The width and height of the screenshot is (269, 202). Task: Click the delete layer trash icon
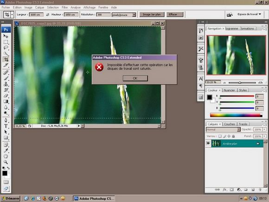pyautogui.click(x=260, y=190)
